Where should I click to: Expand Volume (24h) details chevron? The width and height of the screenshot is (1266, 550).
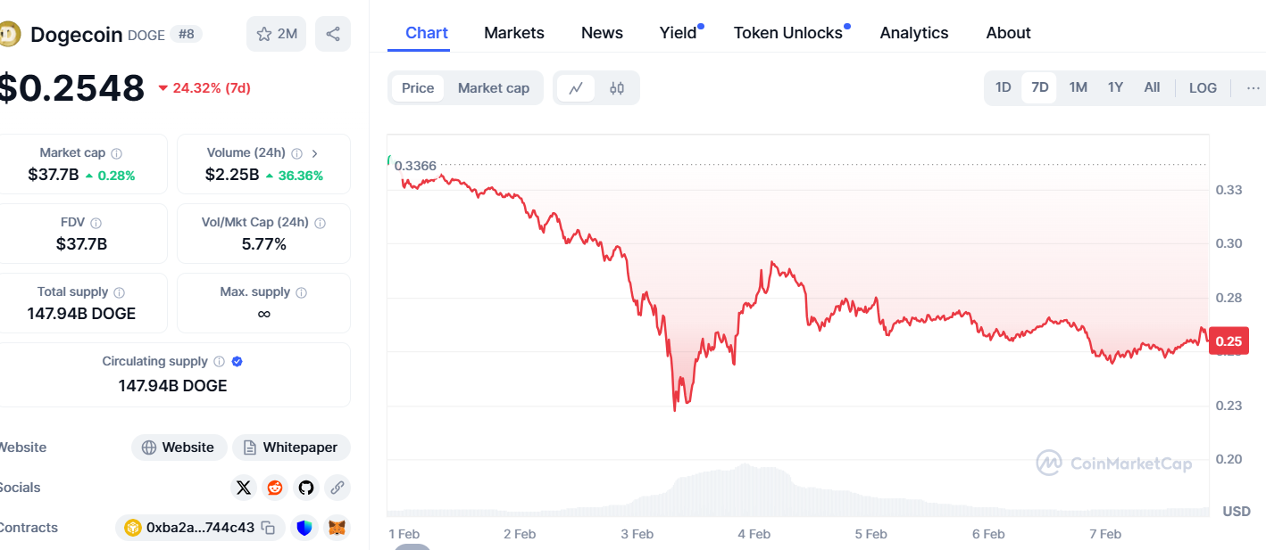tap(315, 153)
